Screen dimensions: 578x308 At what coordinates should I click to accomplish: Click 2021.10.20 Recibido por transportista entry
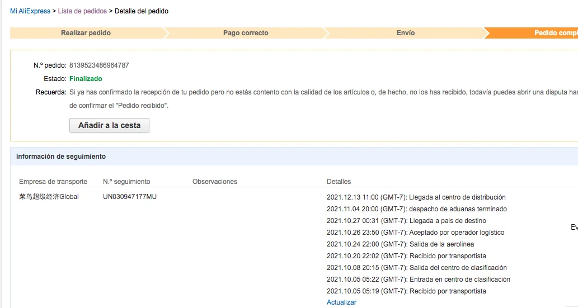[406, 256]
